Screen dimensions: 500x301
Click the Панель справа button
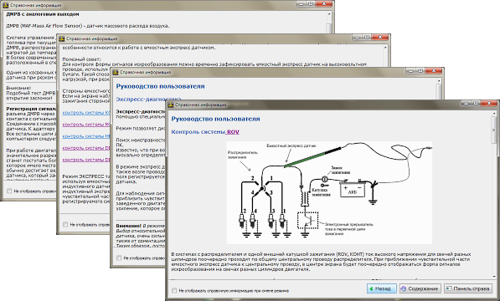coord(468,288)
